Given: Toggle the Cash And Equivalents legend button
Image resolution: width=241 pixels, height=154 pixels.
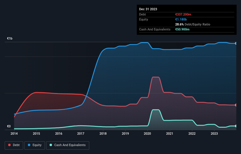Looking at the screenshot, I should pos(68,145).
